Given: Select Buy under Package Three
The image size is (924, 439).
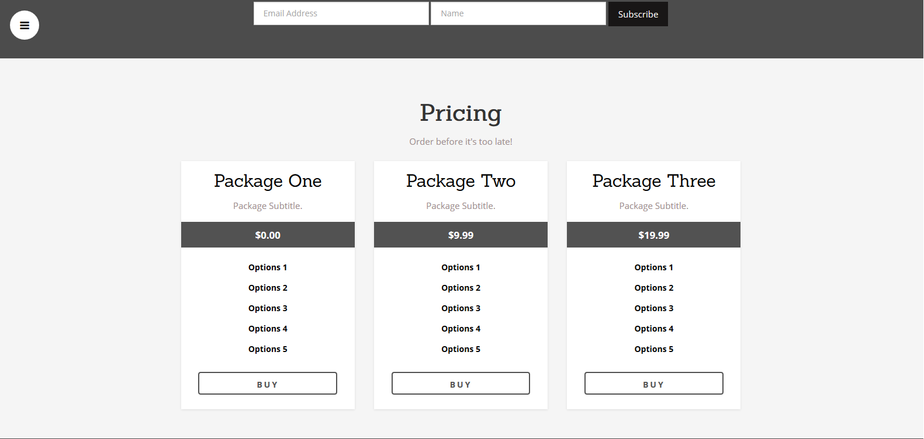Looking at the screenshot, I should (653, 384).
